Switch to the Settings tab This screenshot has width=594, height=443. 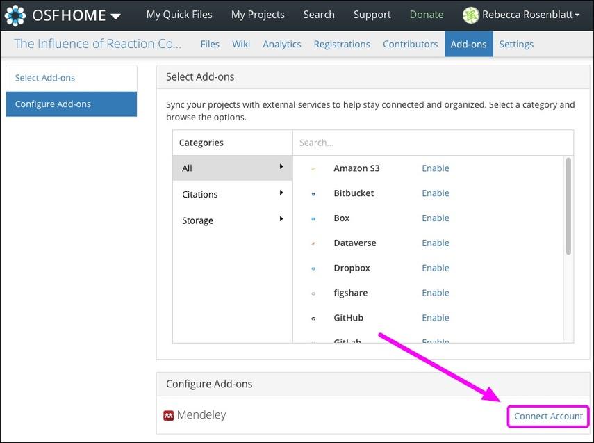[516, 44]
